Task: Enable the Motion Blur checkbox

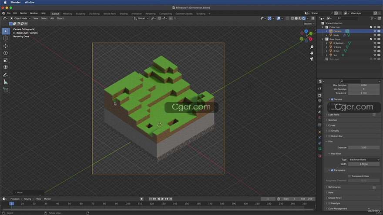Action: point(329,136)
